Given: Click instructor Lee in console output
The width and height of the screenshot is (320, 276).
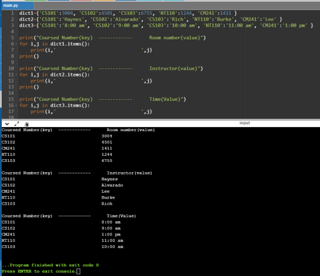Looking at the screenshot, I should [105, 191].
